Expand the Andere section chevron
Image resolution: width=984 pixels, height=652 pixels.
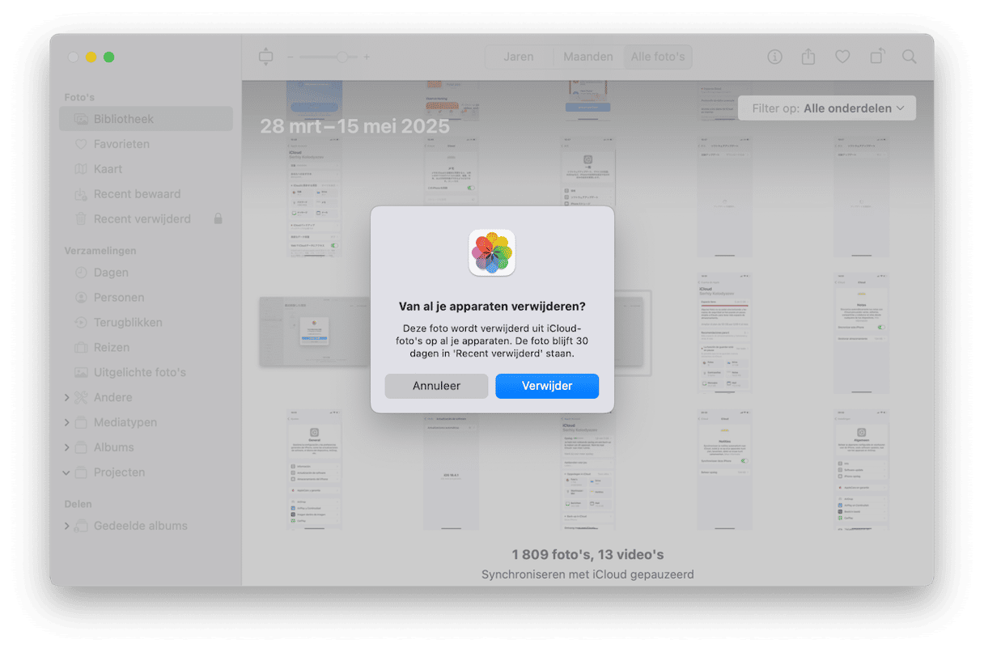(x=66, y=398)
